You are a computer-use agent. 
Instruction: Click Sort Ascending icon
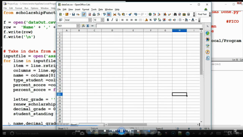155,14
